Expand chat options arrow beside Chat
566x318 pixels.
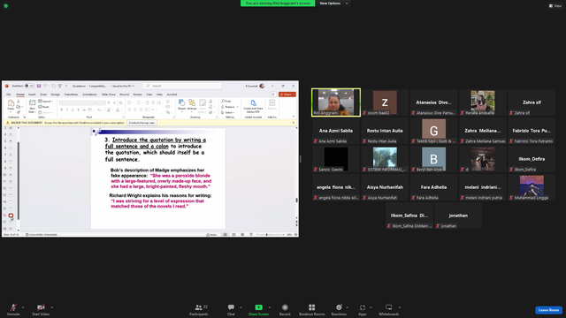(241, 307)
